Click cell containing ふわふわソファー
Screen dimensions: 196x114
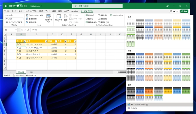(x=37, y=44)
